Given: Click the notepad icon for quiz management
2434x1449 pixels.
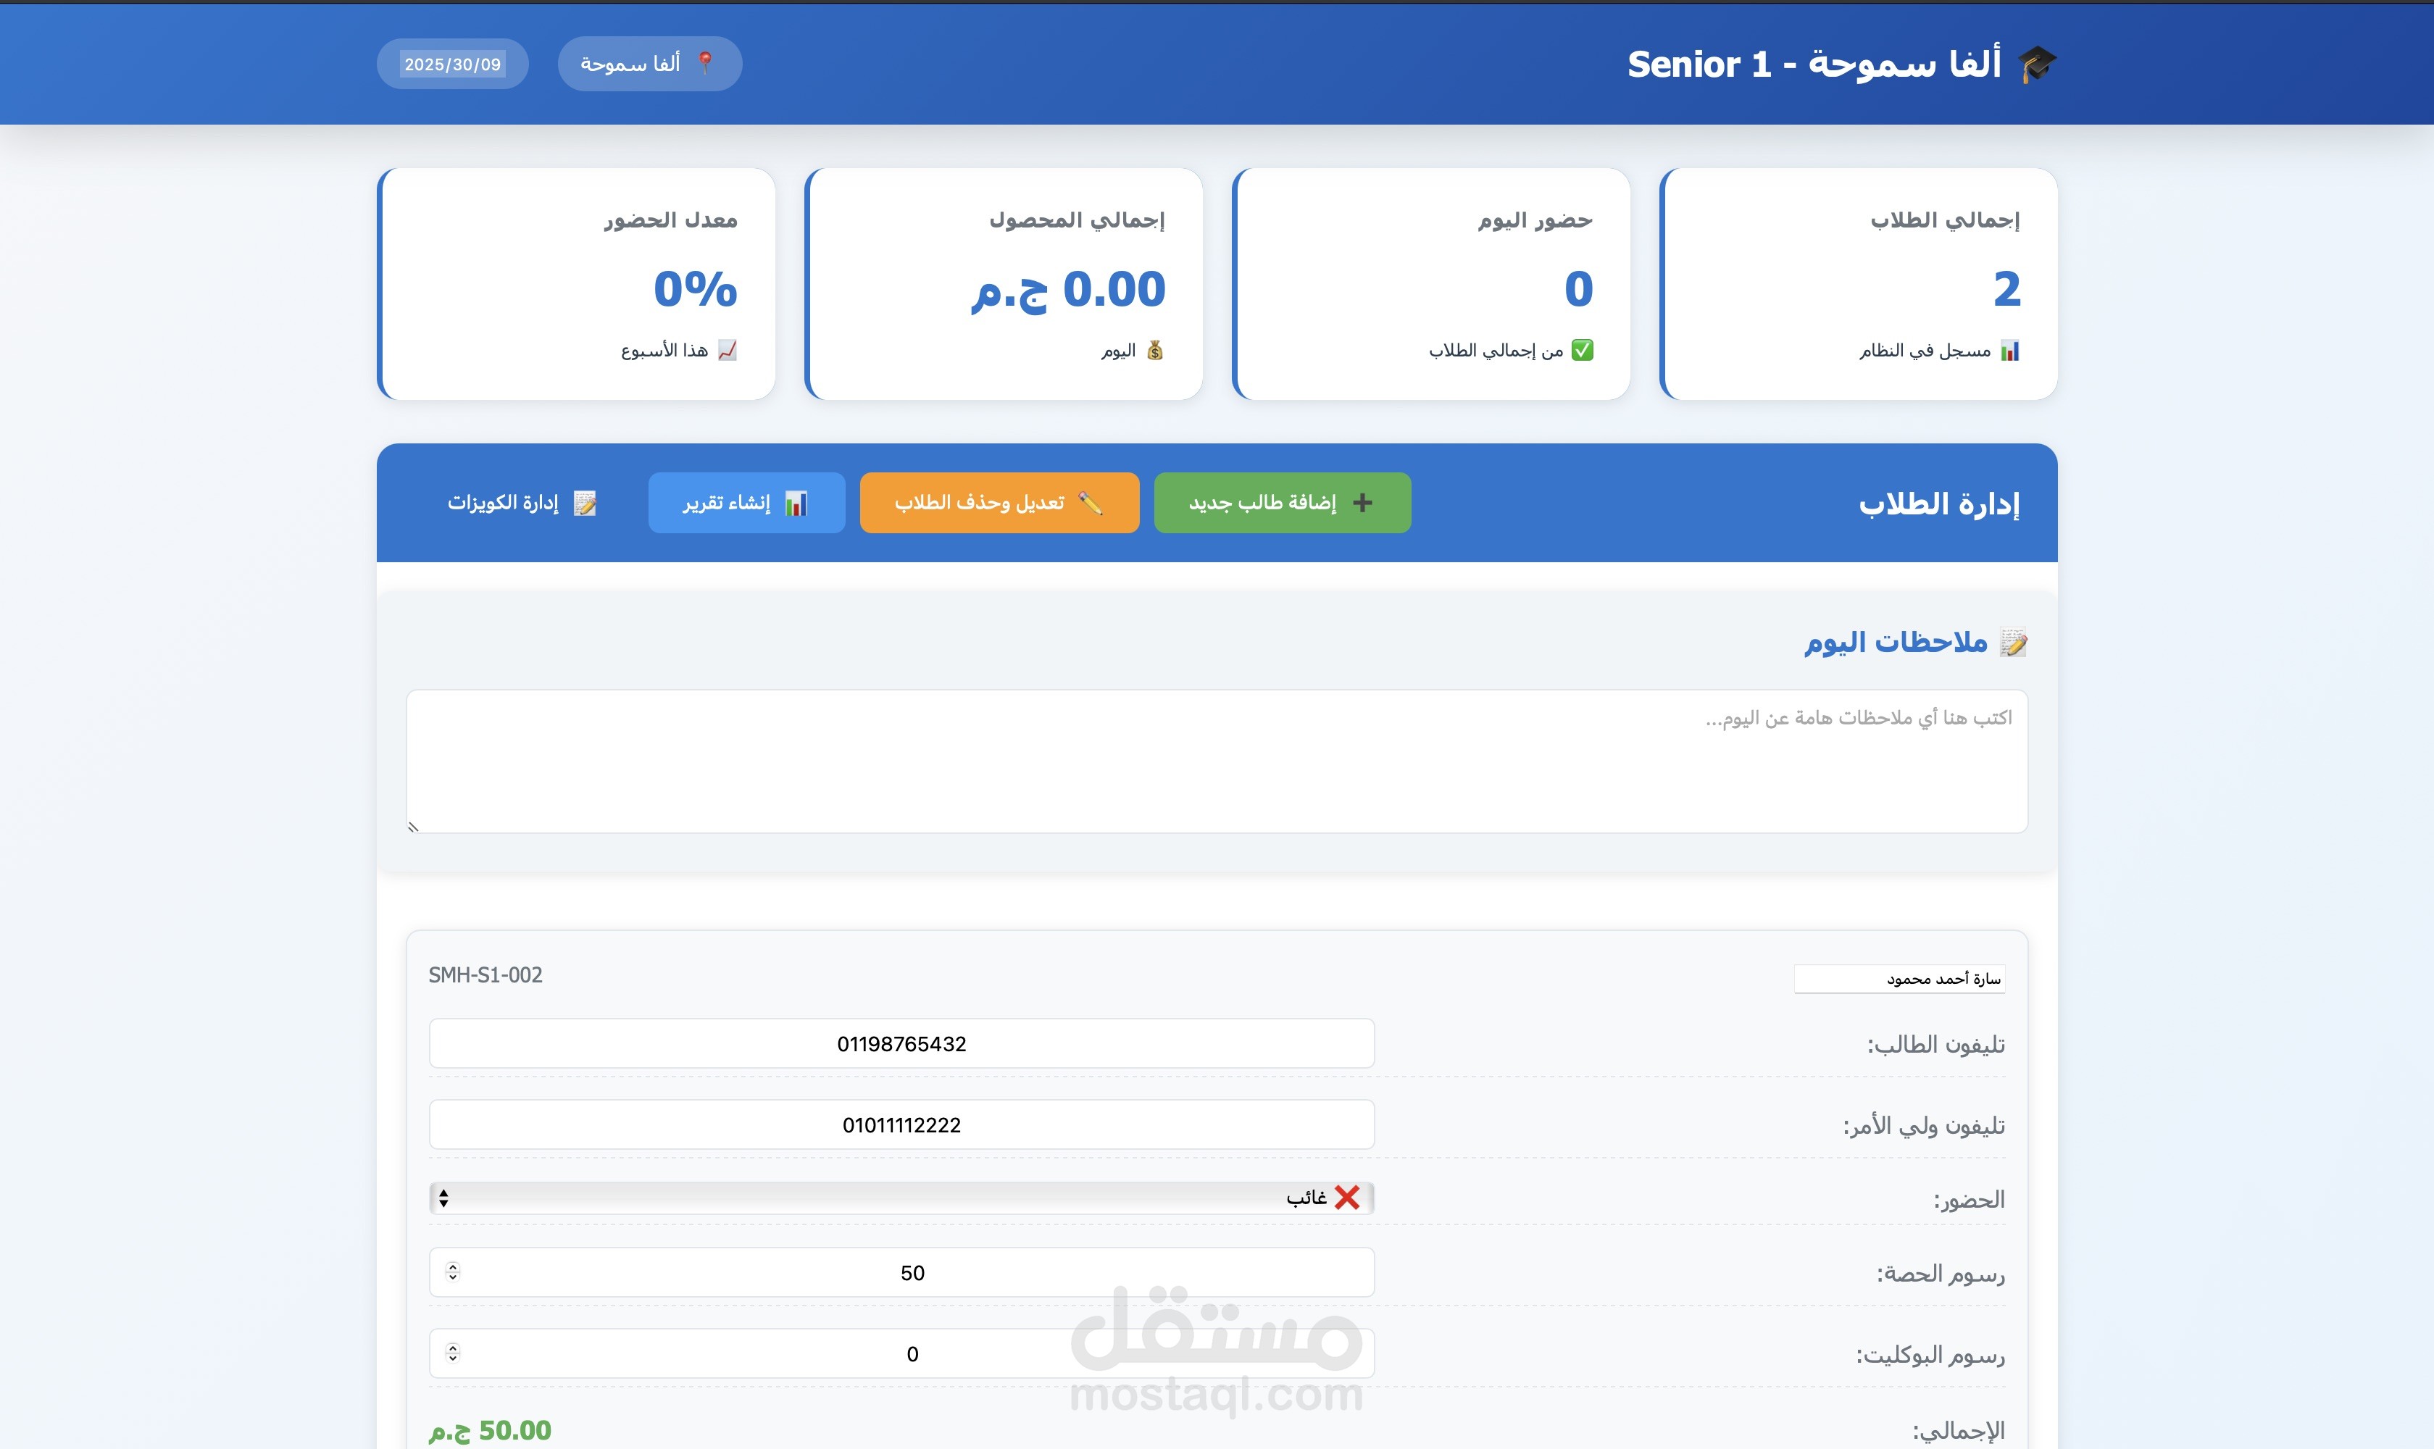Looking at the screenshot, I should [x=584, y=503].
